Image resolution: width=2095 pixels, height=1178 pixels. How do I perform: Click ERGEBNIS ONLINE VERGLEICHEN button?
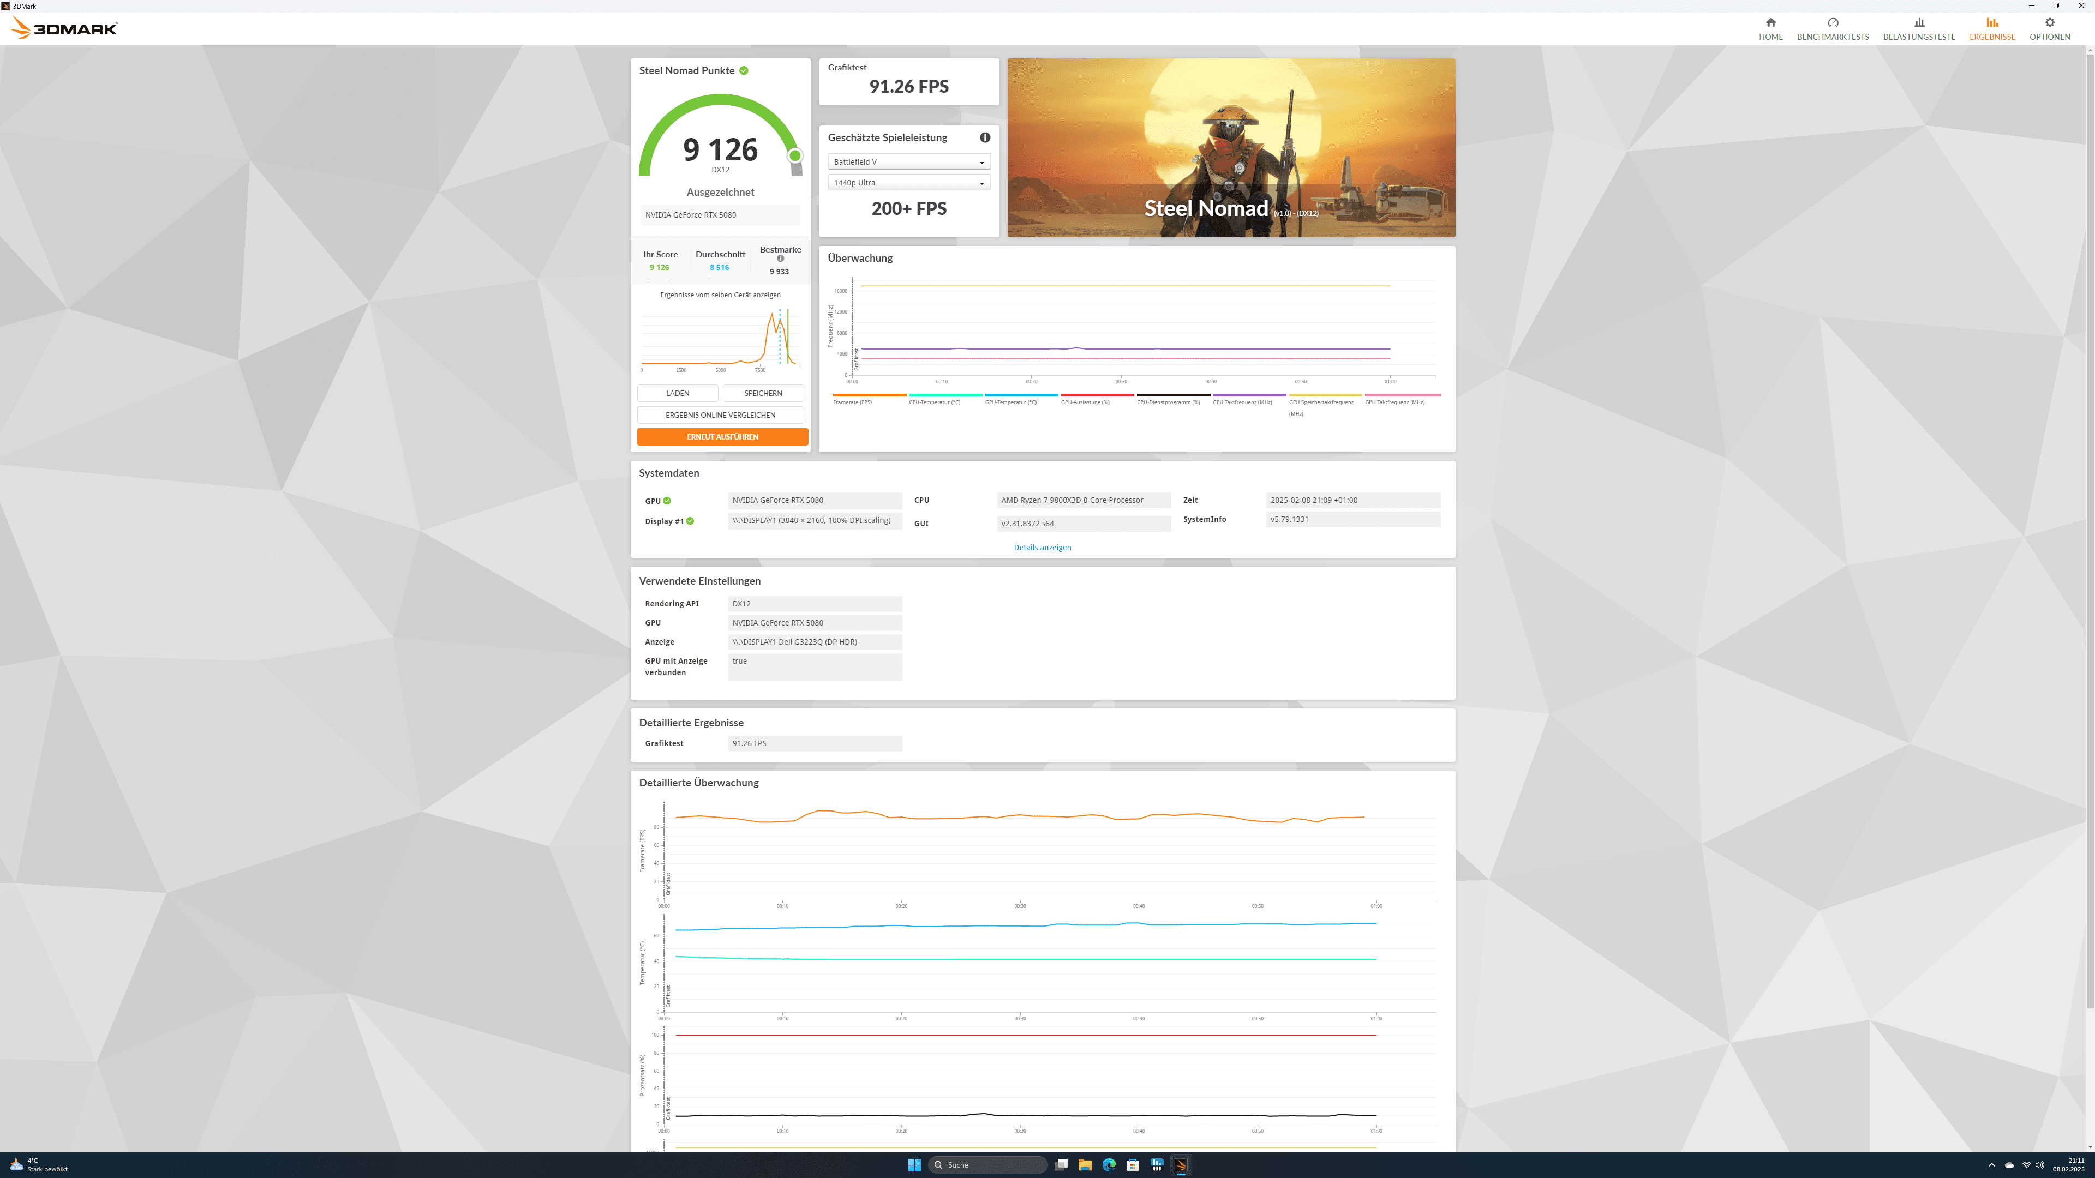point(721,414)
